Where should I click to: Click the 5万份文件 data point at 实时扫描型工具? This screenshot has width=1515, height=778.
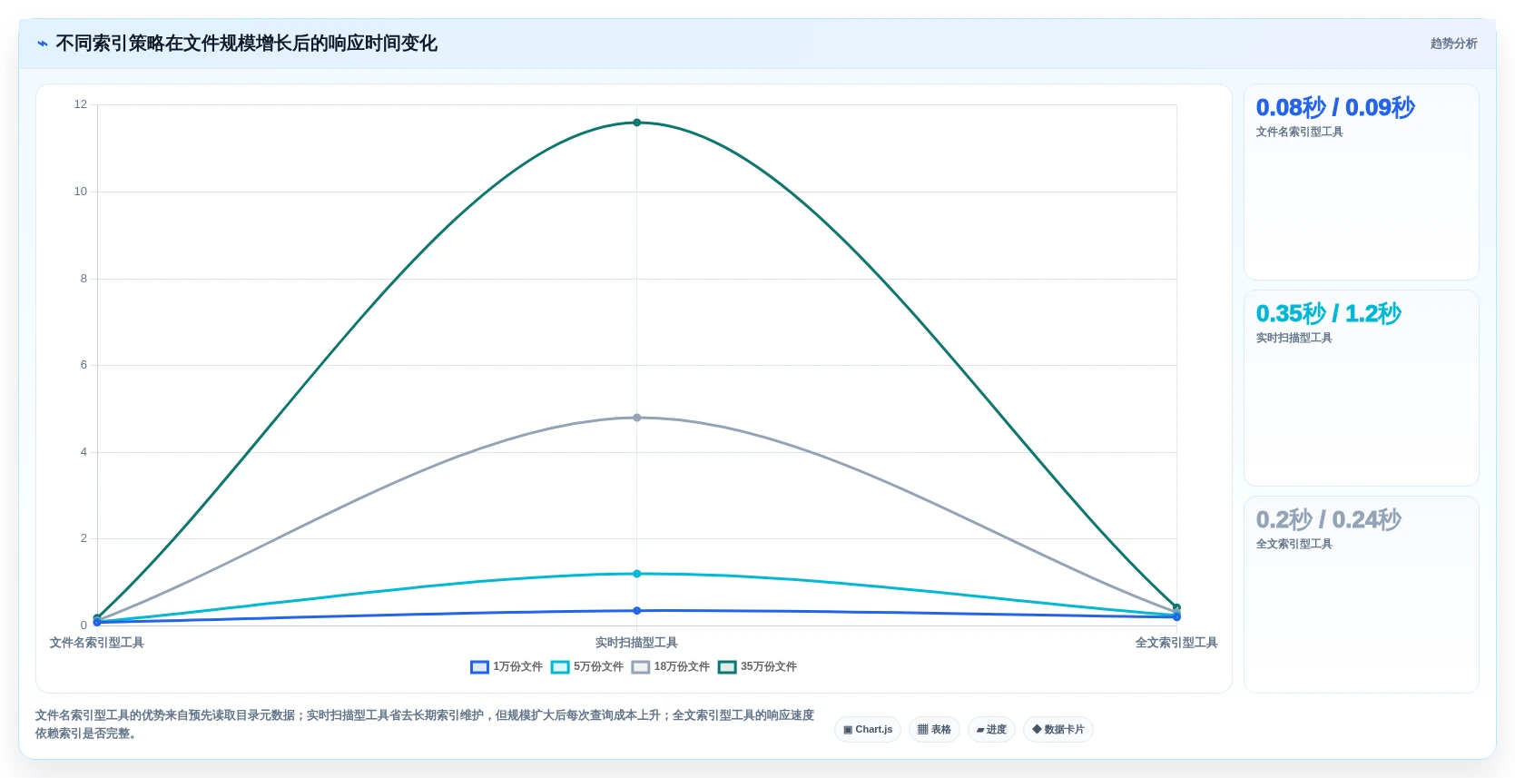(x=636, y=574)
